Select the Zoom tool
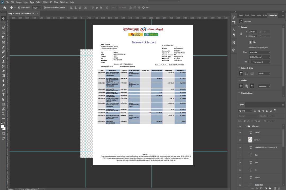Screen dimensions: 286x190 3,114
